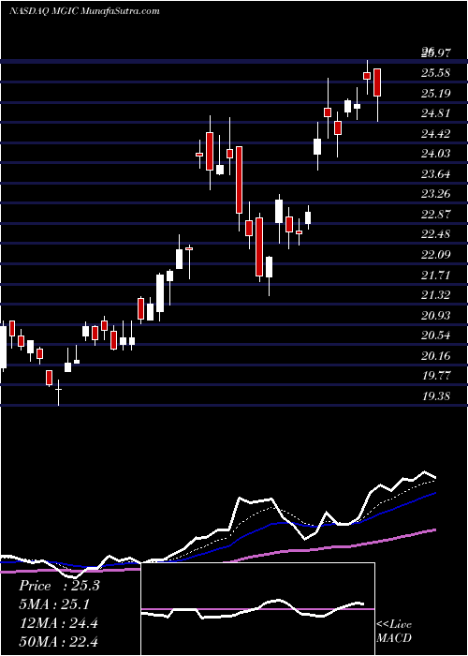Click the 19.77 price axis label
Viewport: 468px width, 656px height.
pos(436,376)
